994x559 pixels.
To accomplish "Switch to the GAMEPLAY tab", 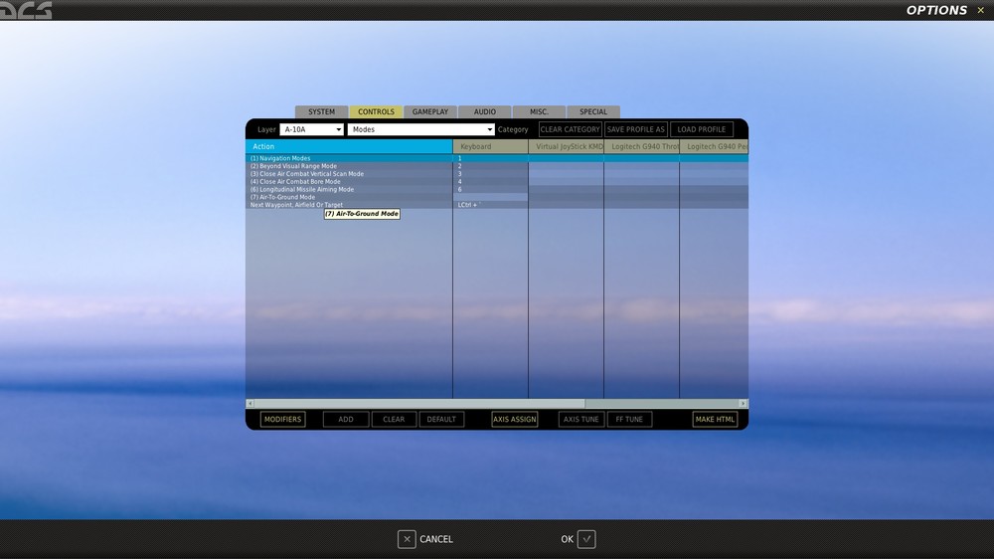I will coord(430,111).
